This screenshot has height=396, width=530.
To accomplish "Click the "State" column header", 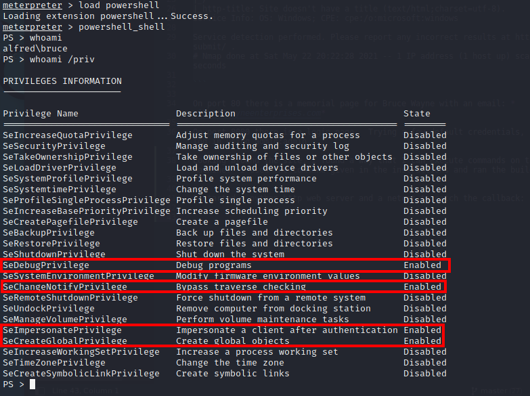I will [417, 114].
